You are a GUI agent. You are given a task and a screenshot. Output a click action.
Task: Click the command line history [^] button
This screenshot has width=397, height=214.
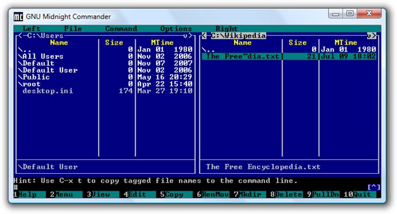click(x=374, y=187)
